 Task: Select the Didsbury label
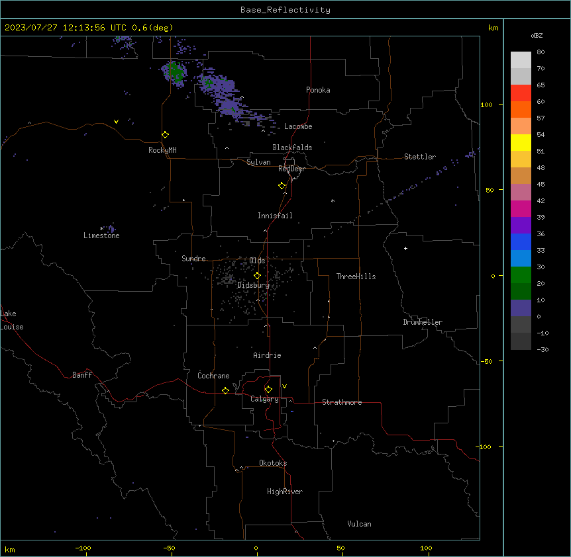(x=254, y=285)
